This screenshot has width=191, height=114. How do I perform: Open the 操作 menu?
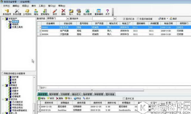[34, 6]
